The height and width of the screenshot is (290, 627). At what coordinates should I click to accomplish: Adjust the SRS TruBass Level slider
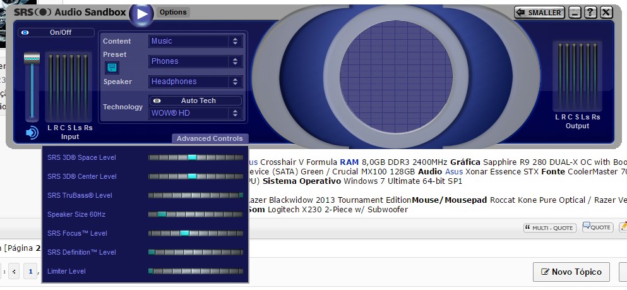[196, 195]
